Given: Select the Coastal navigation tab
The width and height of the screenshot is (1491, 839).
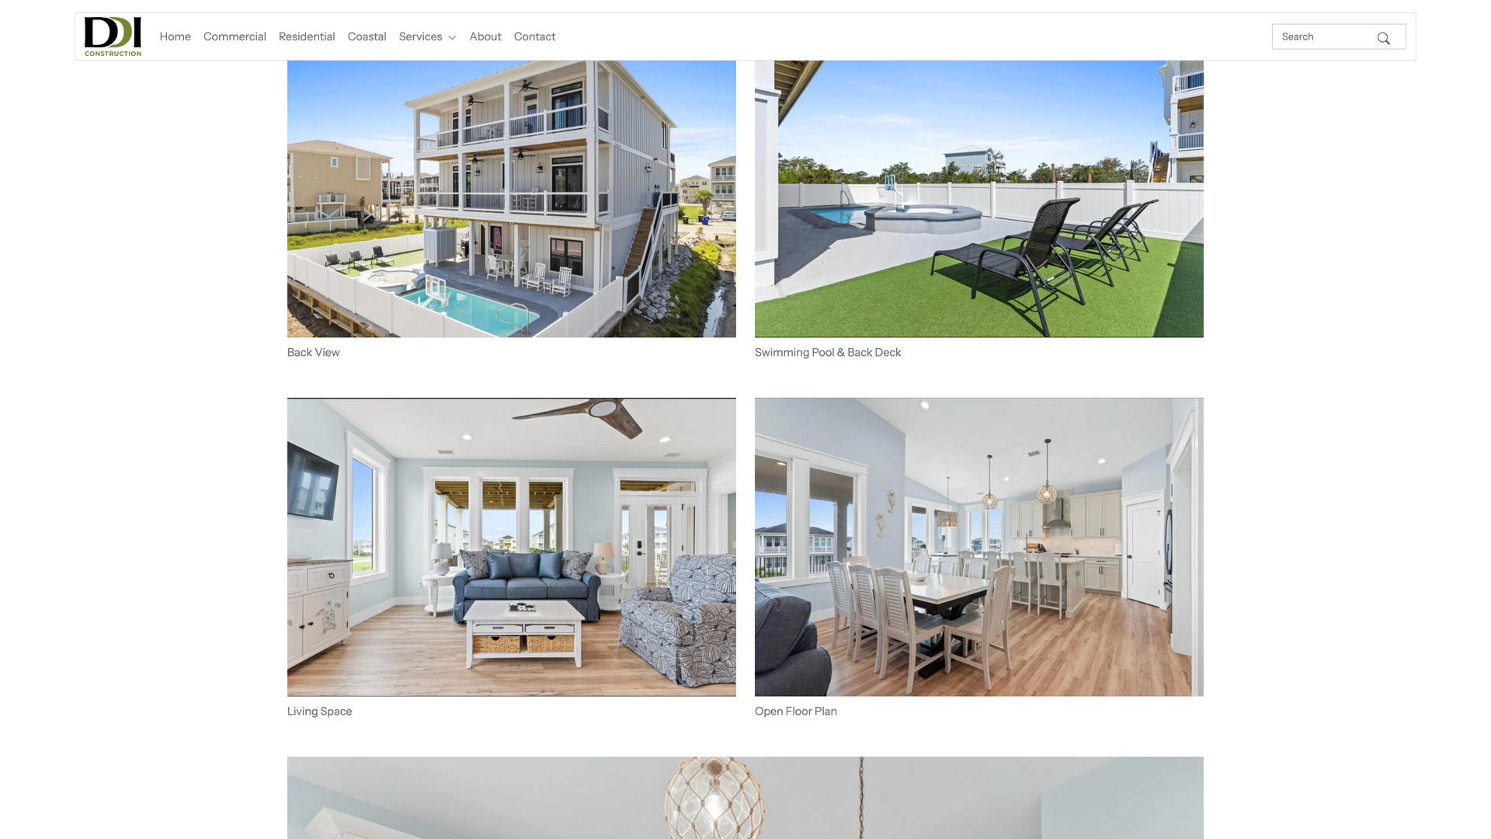Looking at the screenshot, I should 367,36.
